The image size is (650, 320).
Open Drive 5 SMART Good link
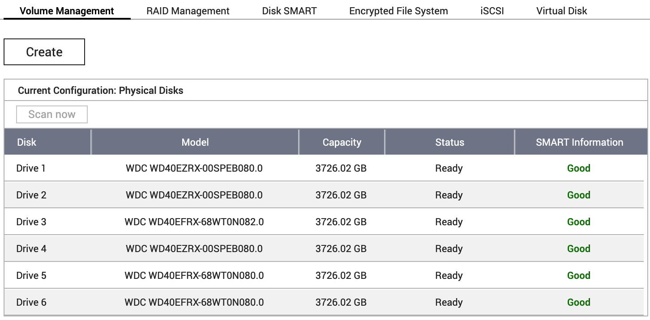[x=579, y=276]
